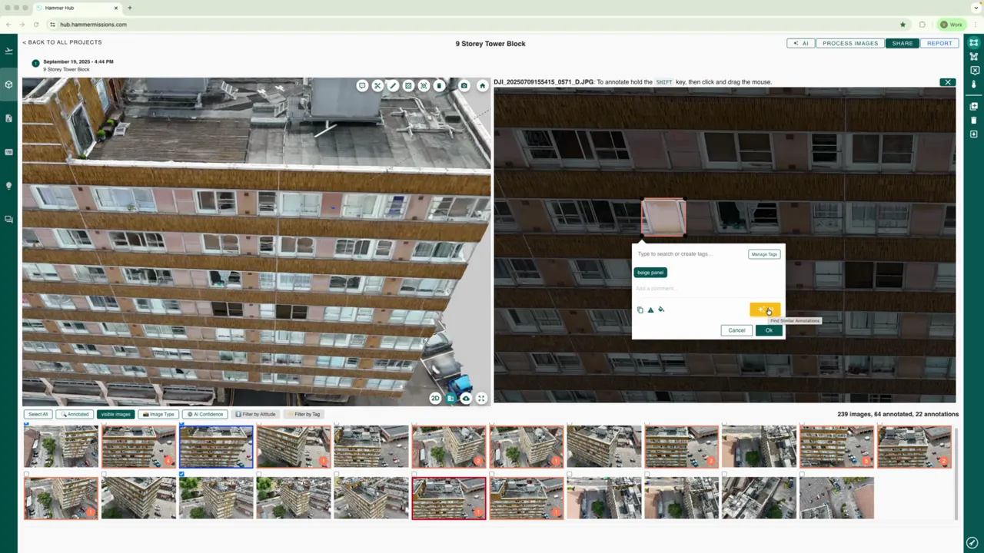Click the paint bucket icon in the tag dialog

[x=660, y=310]
